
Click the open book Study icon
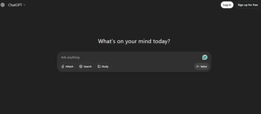point(99,66)
